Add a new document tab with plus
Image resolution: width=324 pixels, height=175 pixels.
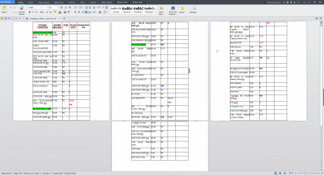pyautogui.click(x=64, y=18)
